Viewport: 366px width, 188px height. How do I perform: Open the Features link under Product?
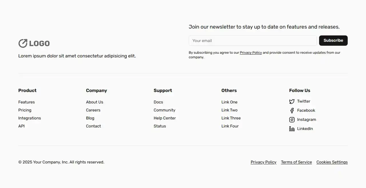(x=26, y=102)
